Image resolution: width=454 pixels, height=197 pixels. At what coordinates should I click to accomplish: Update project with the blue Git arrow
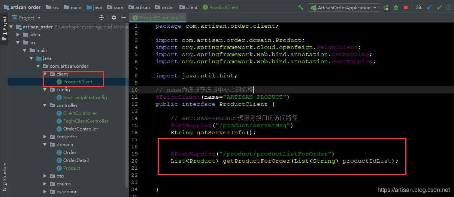click(x=429, y=7)
